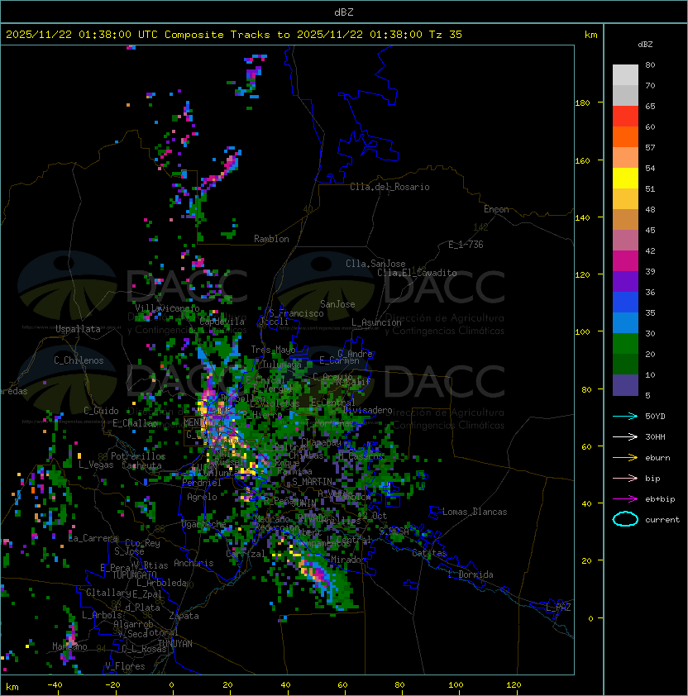688x696 pixels.
Task: Select the purple 36-39 dBZ legend swatch
Action: (625, 282)
